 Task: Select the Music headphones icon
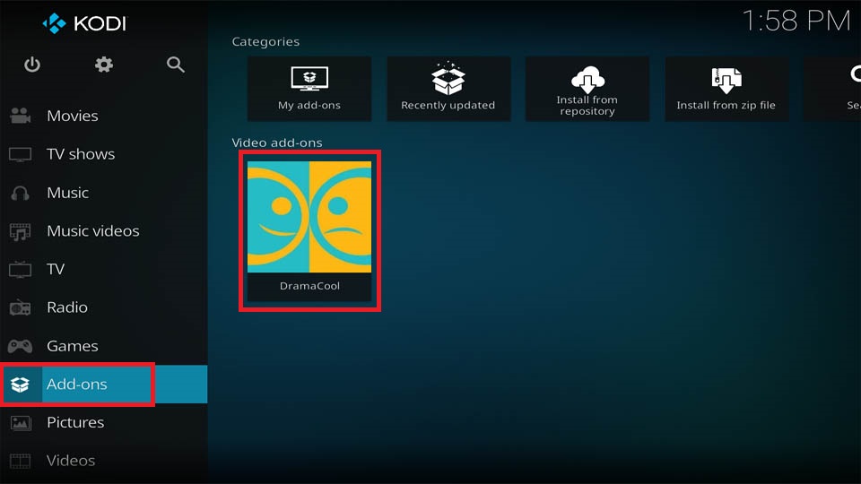(21, 194)
